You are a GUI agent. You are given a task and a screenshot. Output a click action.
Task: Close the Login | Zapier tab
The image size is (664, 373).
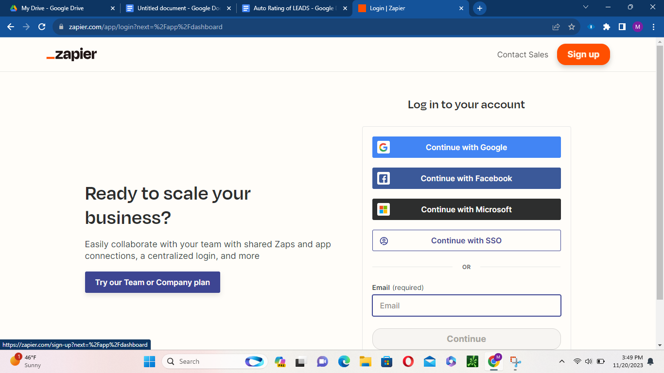pyautogui.click(x=461, y=8)
